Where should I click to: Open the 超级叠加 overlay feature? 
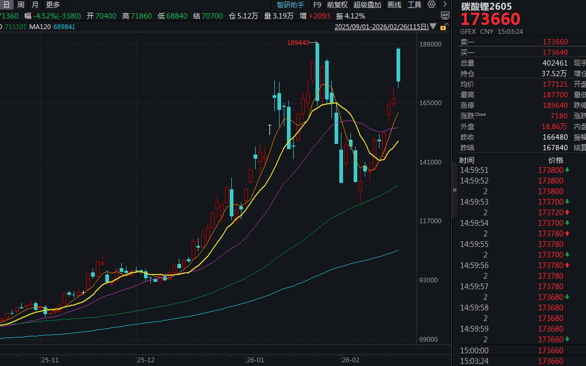point(367,5)
